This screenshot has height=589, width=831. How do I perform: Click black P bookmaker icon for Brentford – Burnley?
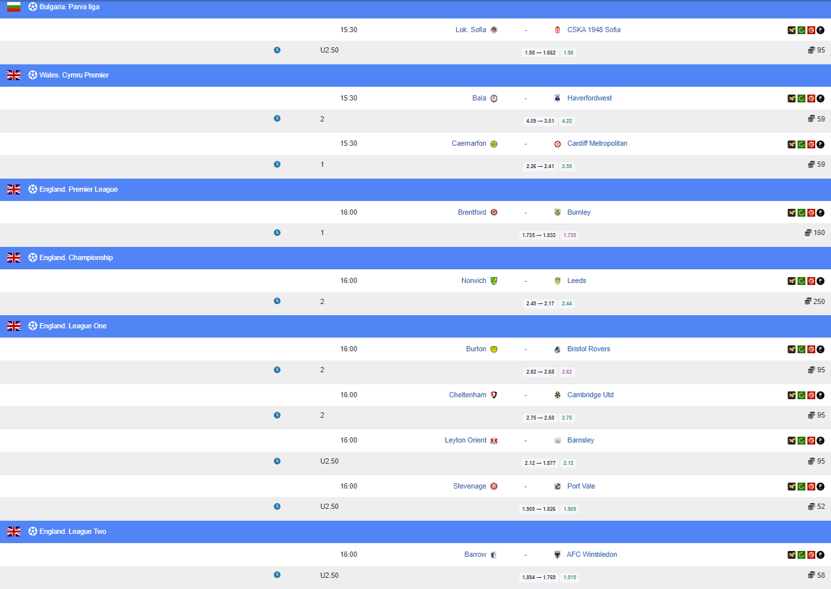point(820,213)
